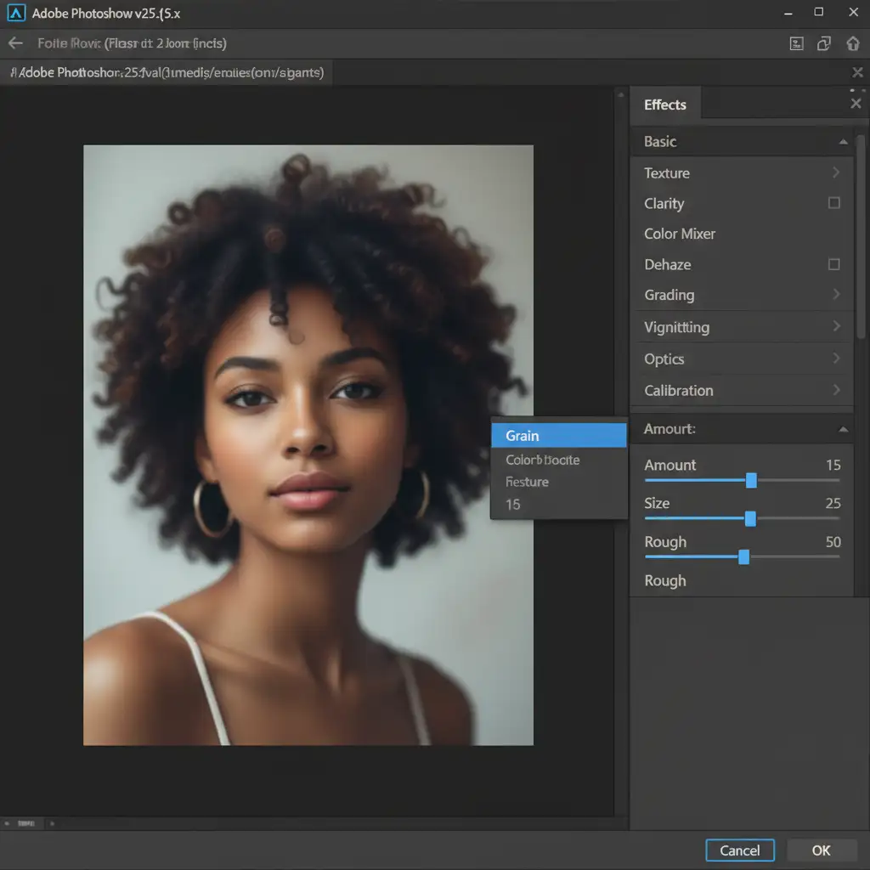Collapse the Amount section header arrow
This screenshot has width=870, height=870.
click(x=842, y=430)
